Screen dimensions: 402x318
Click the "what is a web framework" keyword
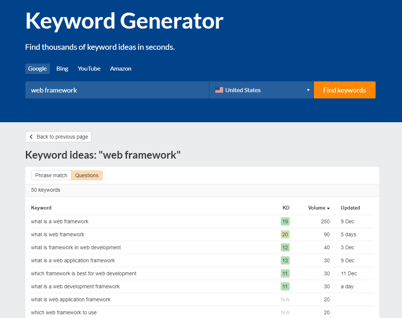click(x=60, y=221)
